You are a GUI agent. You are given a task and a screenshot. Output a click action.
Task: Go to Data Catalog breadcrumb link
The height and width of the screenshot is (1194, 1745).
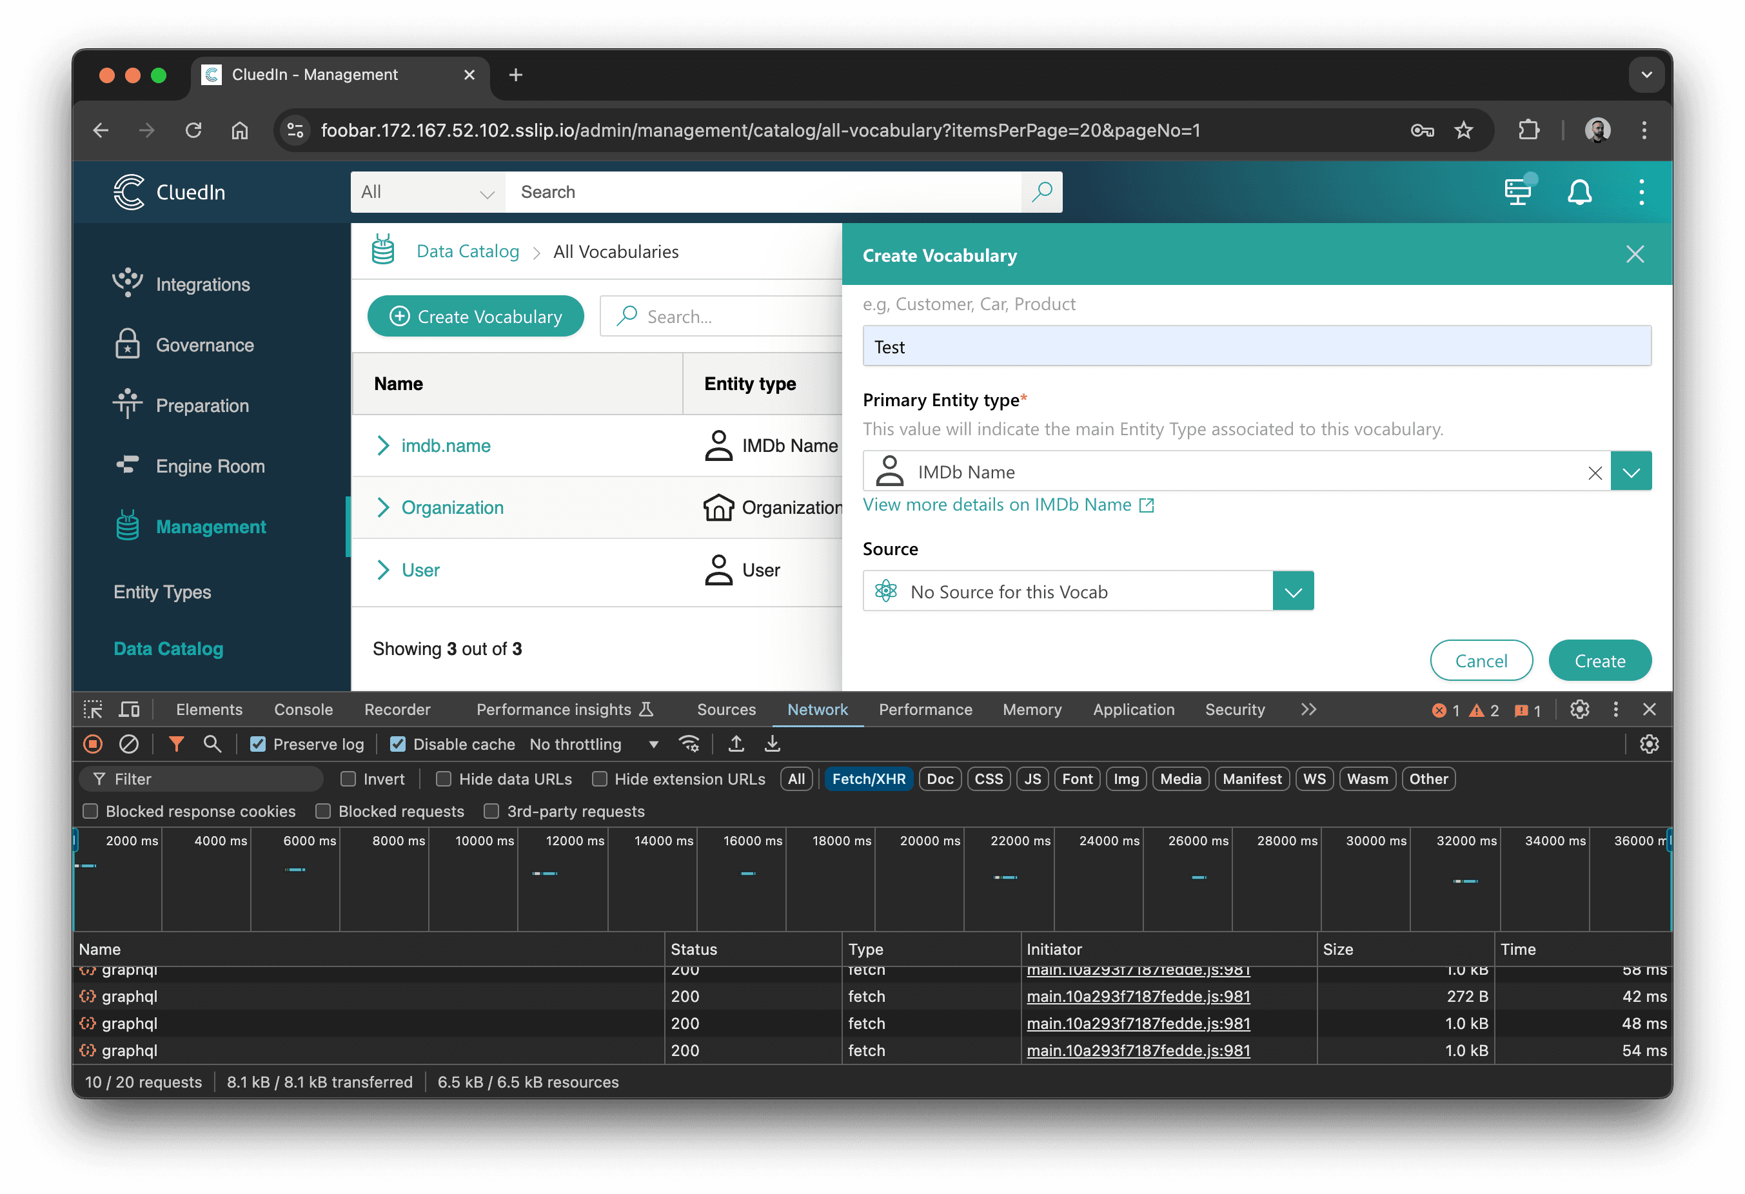[x=468, y=251]
